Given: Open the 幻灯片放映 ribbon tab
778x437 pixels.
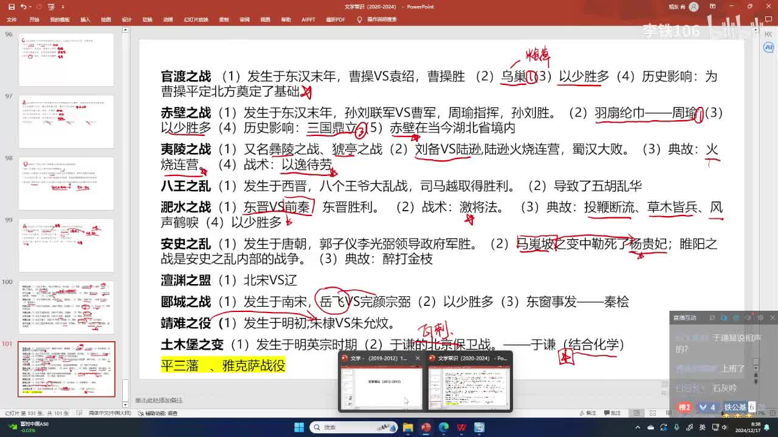Looking at the screenshot, I should [x=196, y=19].
